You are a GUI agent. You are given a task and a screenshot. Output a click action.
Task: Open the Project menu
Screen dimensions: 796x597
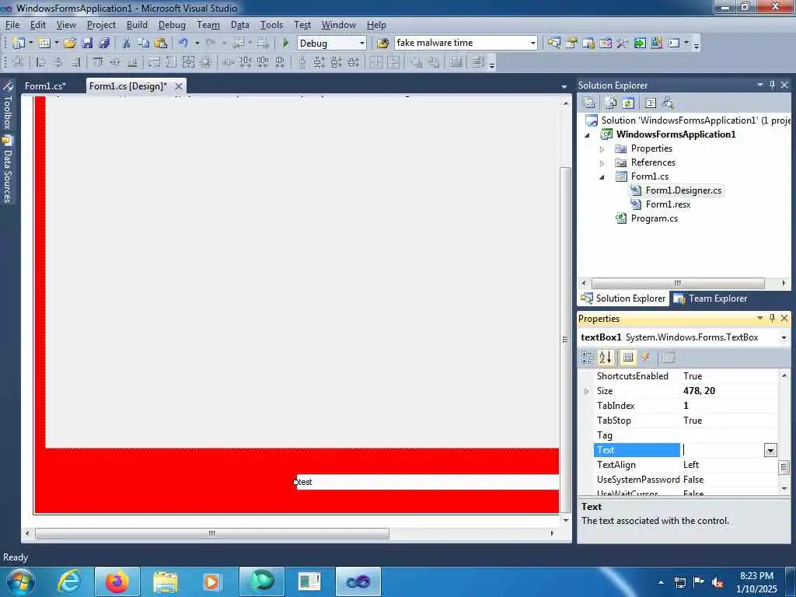click(x=101, y=24)
